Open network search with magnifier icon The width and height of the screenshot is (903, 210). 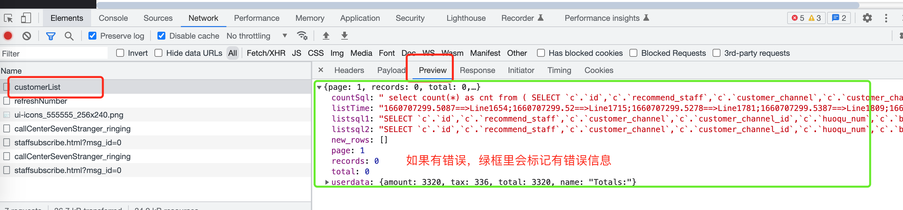coord(69,36)
